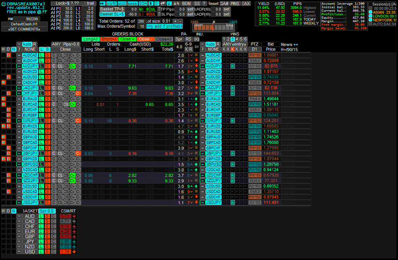The width and height of the screenshot is (398, 260).
Task: Click the green L button on AUDCAD row
Action: coord(41,55)
